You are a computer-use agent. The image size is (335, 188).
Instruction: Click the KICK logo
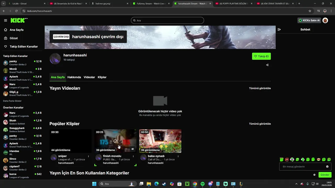pyautogui.click(x=19, y=20)
